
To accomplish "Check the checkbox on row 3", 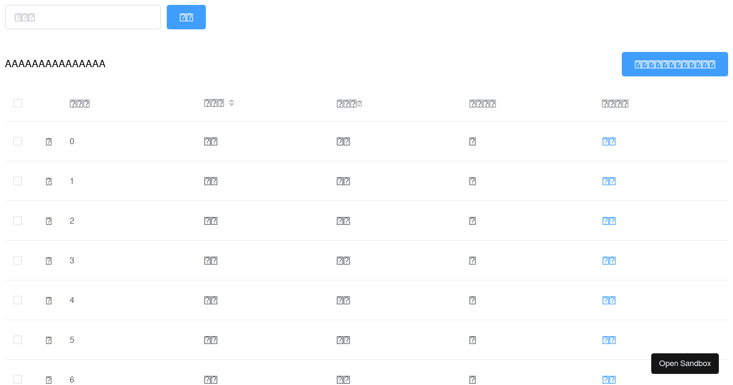I will 18,260.
